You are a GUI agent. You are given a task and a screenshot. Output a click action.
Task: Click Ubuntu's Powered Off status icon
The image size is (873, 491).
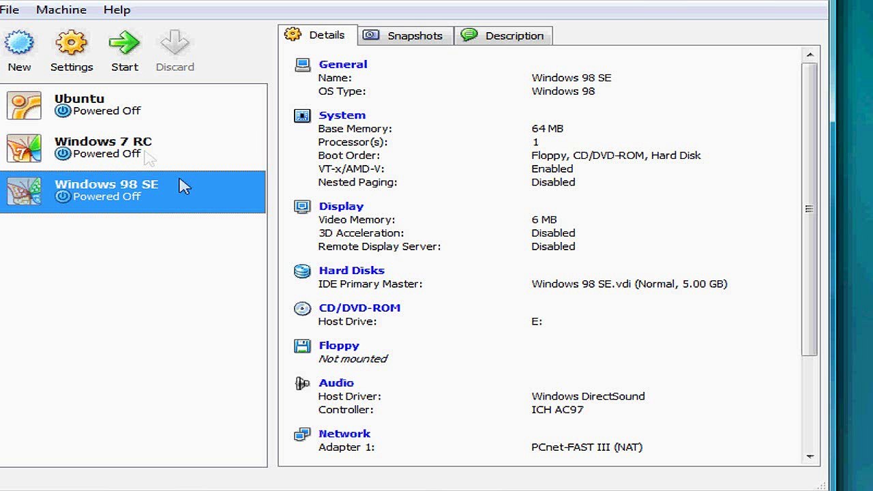click(x=63, y=110)
